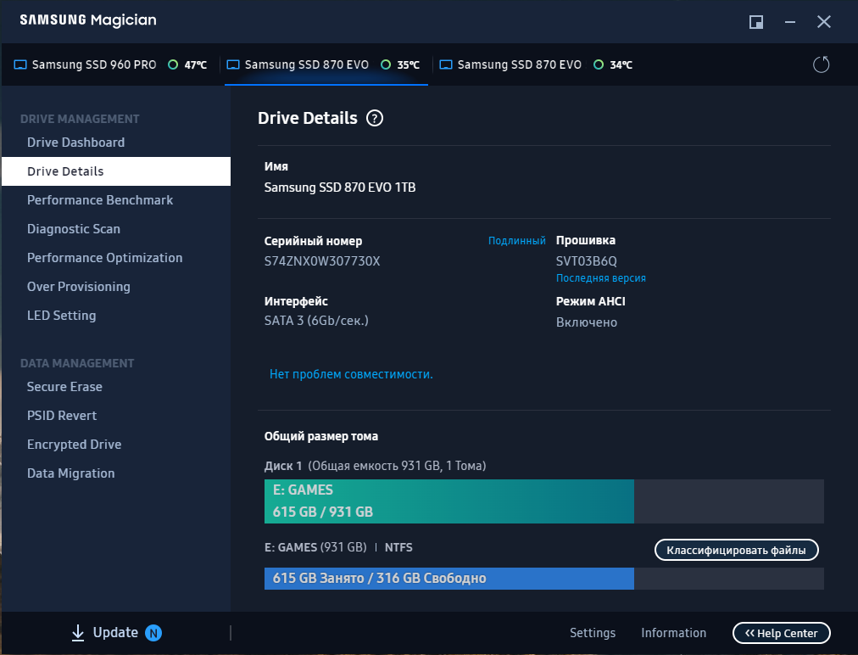Open Performance Optimization
The width and height of the screenshot is (858, 655).
pyautogui.click(x=116, y=258)
